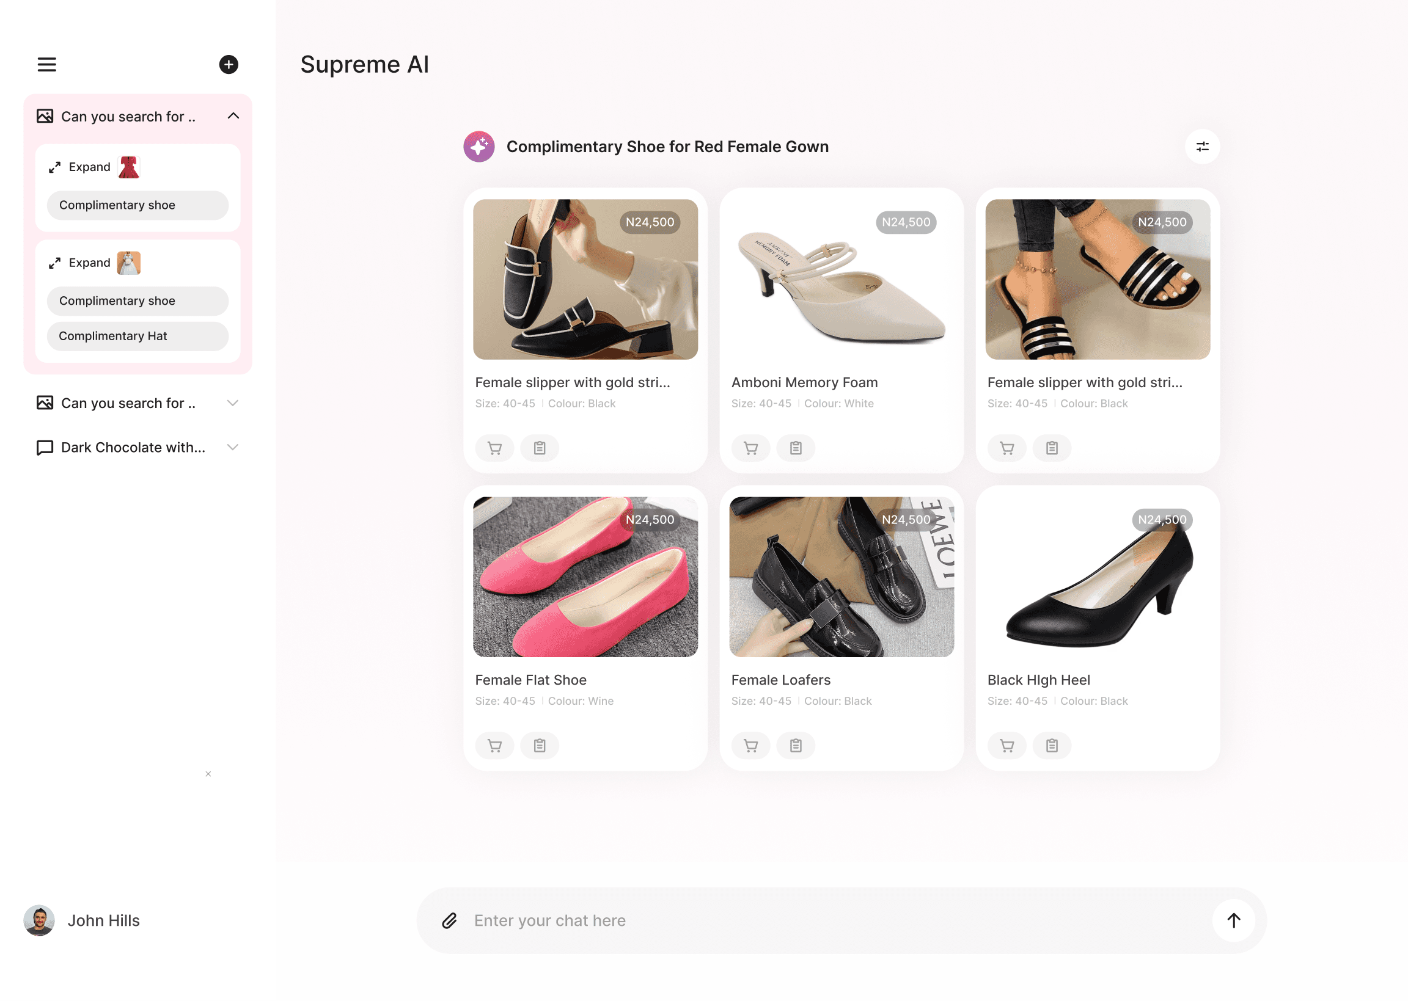The image size is (1408, 1001).
Task: Send message with the arrow button
Action: pos(1233,920)
